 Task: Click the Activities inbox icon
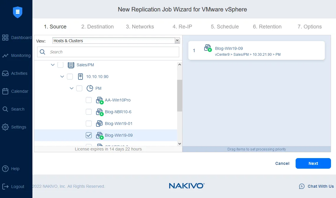[x=5, y=73]
